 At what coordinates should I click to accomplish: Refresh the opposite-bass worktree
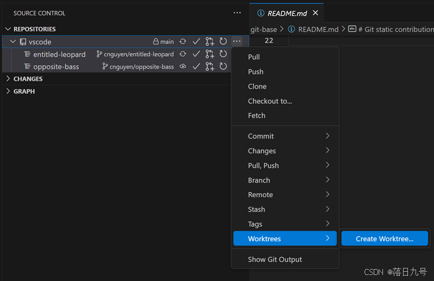(x=223, y=66)
